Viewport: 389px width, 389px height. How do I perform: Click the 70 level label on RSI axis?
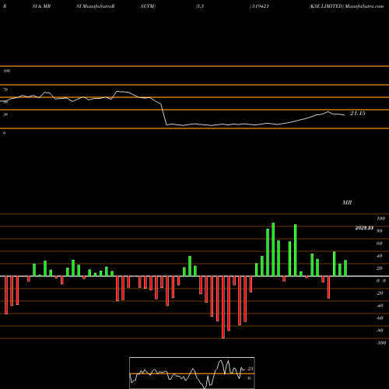point(5,89)
